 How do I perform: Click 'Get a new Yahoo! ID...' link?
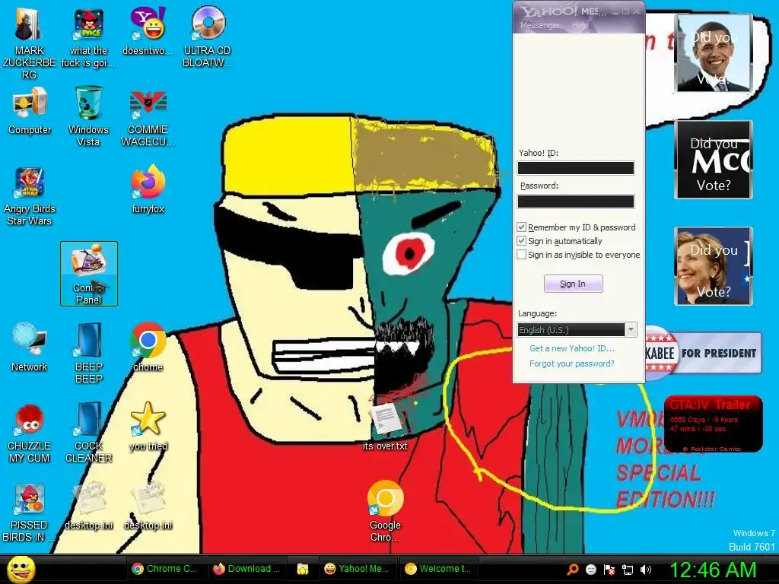(x=572, y=348)
